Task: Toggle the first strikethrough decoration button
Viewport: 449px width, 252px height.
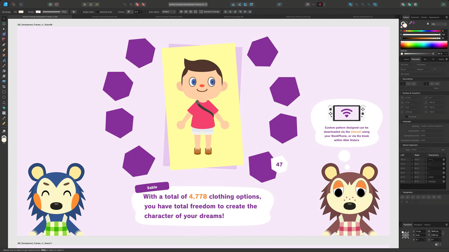Action: click(x=426, y=83)
